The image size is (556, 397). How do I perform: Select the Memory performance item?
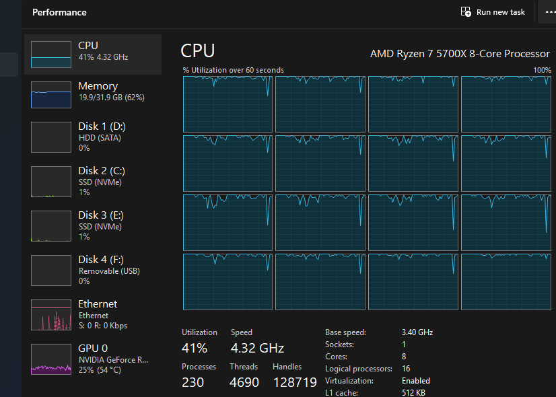point(93,95)
